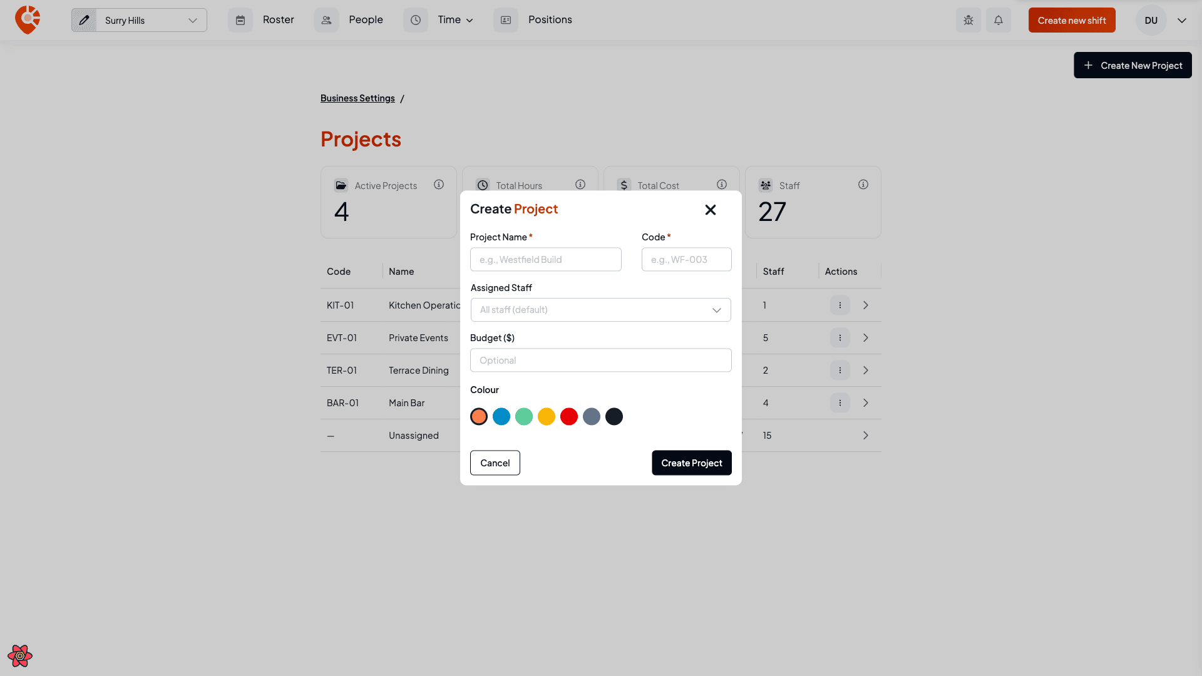1202x676 pixels.
Task: Click the Create New Project button
Action: [x=1133, y=65]
